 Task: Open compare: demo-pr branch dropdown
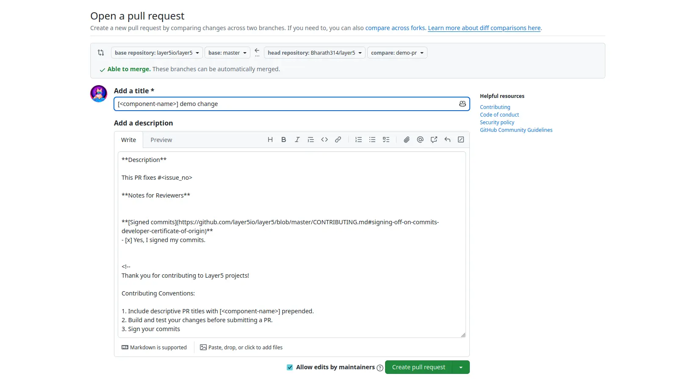(397, 53)
